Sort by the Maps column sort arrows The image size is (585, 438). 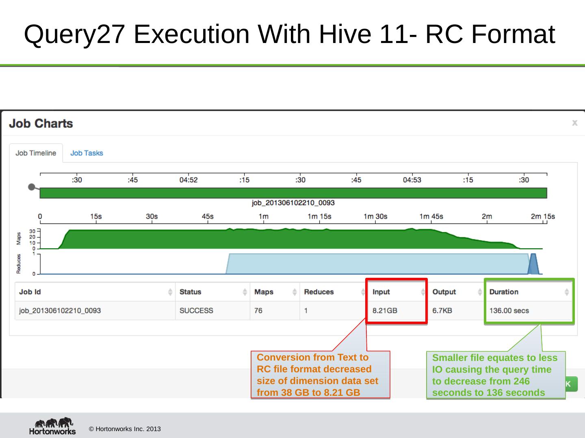(295, 292)
